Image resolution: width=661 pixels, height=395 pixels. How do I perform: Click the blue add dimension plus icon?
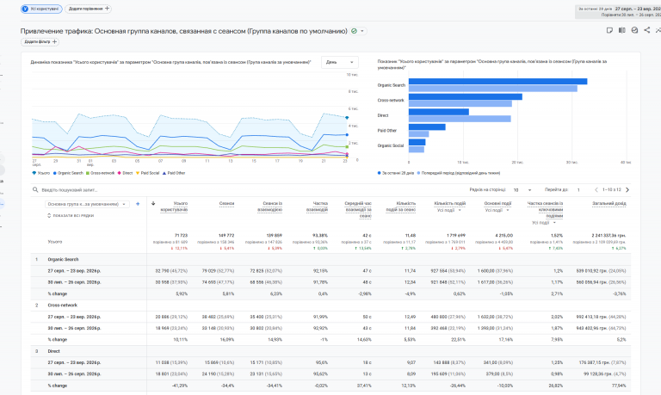[x=138, y=204]
